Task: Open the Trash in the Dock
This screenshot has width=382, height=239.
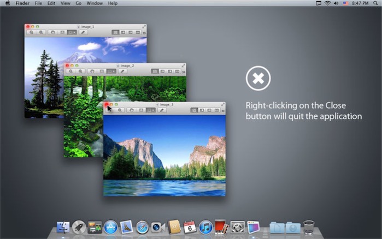Action: [309, 227]
